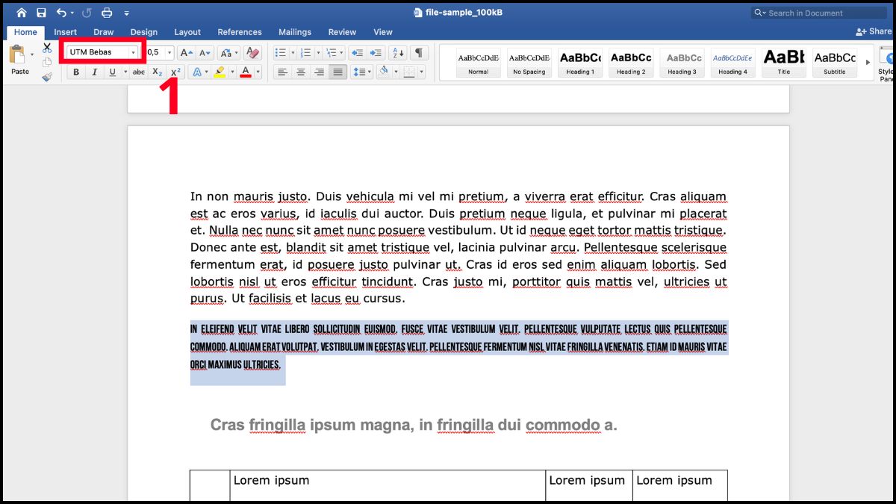Click the first 'Lorem ipsum' table cell
Screen dimensions: 896x504
[x=388, y=485]
